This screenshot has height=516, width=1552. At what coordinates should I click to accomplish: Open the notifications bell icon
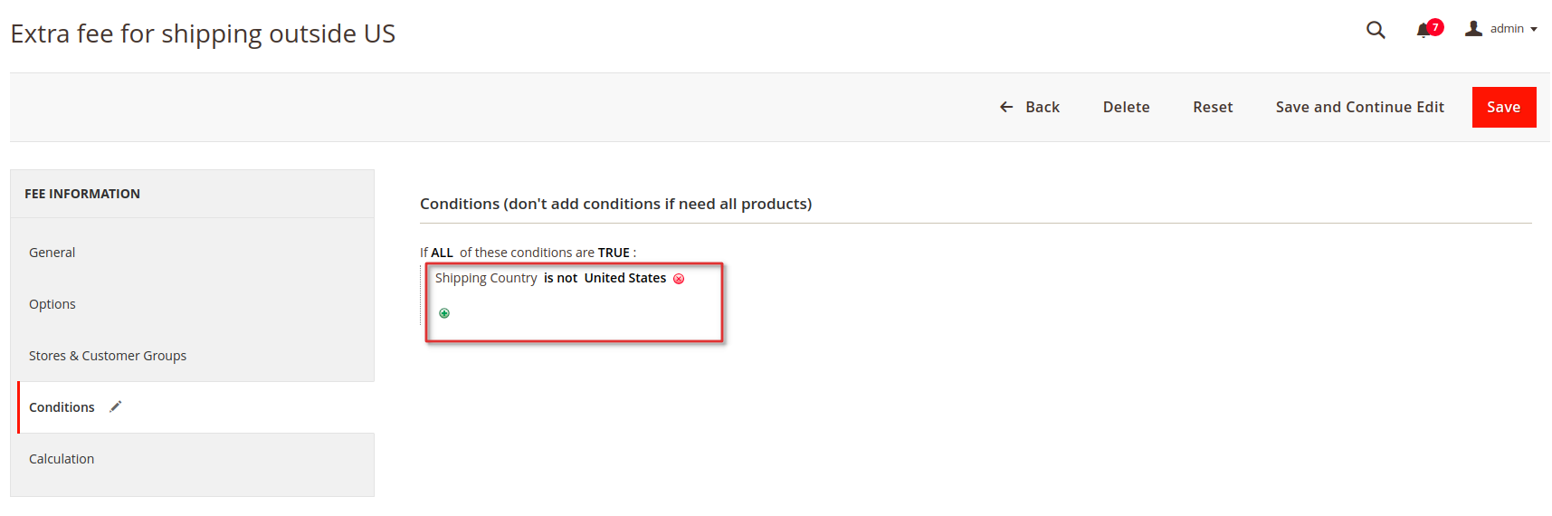pos(1423,31)
